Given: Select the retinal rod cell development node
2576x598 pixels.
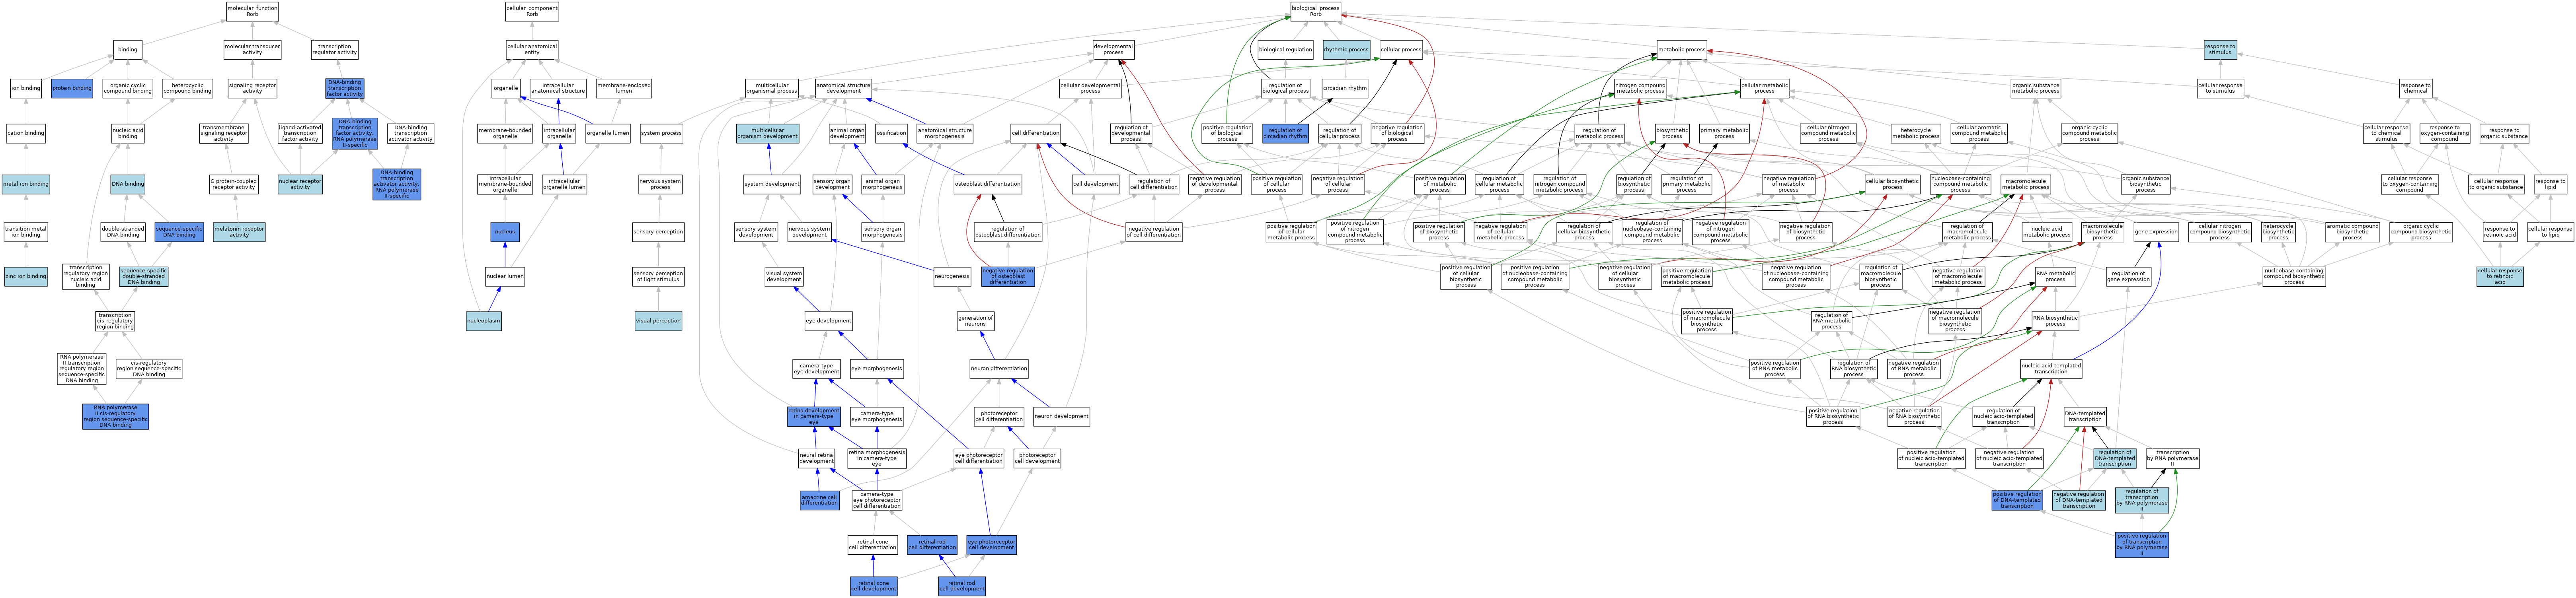Looking at the screenshot, I should [x=961, y=586].
